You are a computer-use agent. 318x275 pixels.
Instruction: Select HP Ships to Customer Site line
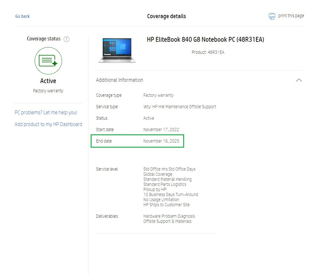coord(166,205)
